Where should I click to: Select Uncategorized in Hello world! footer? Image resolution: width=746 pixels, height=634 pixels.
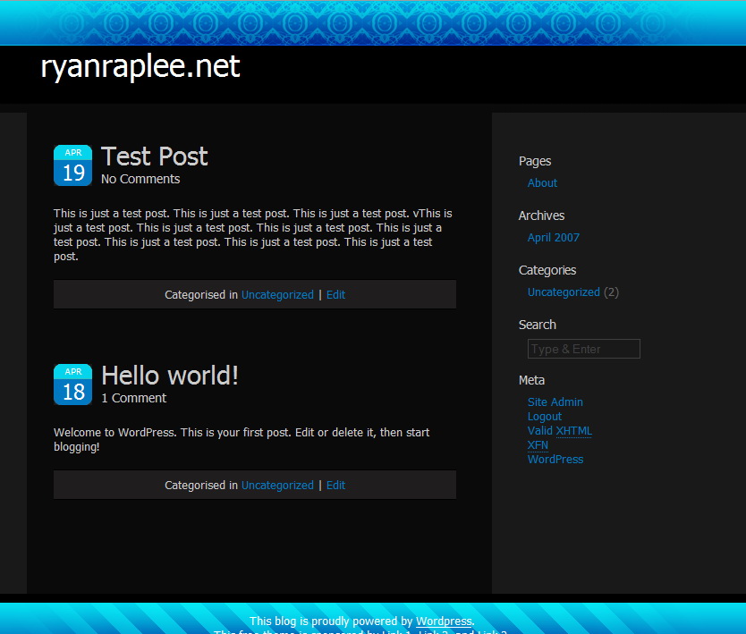click(277, 486)
